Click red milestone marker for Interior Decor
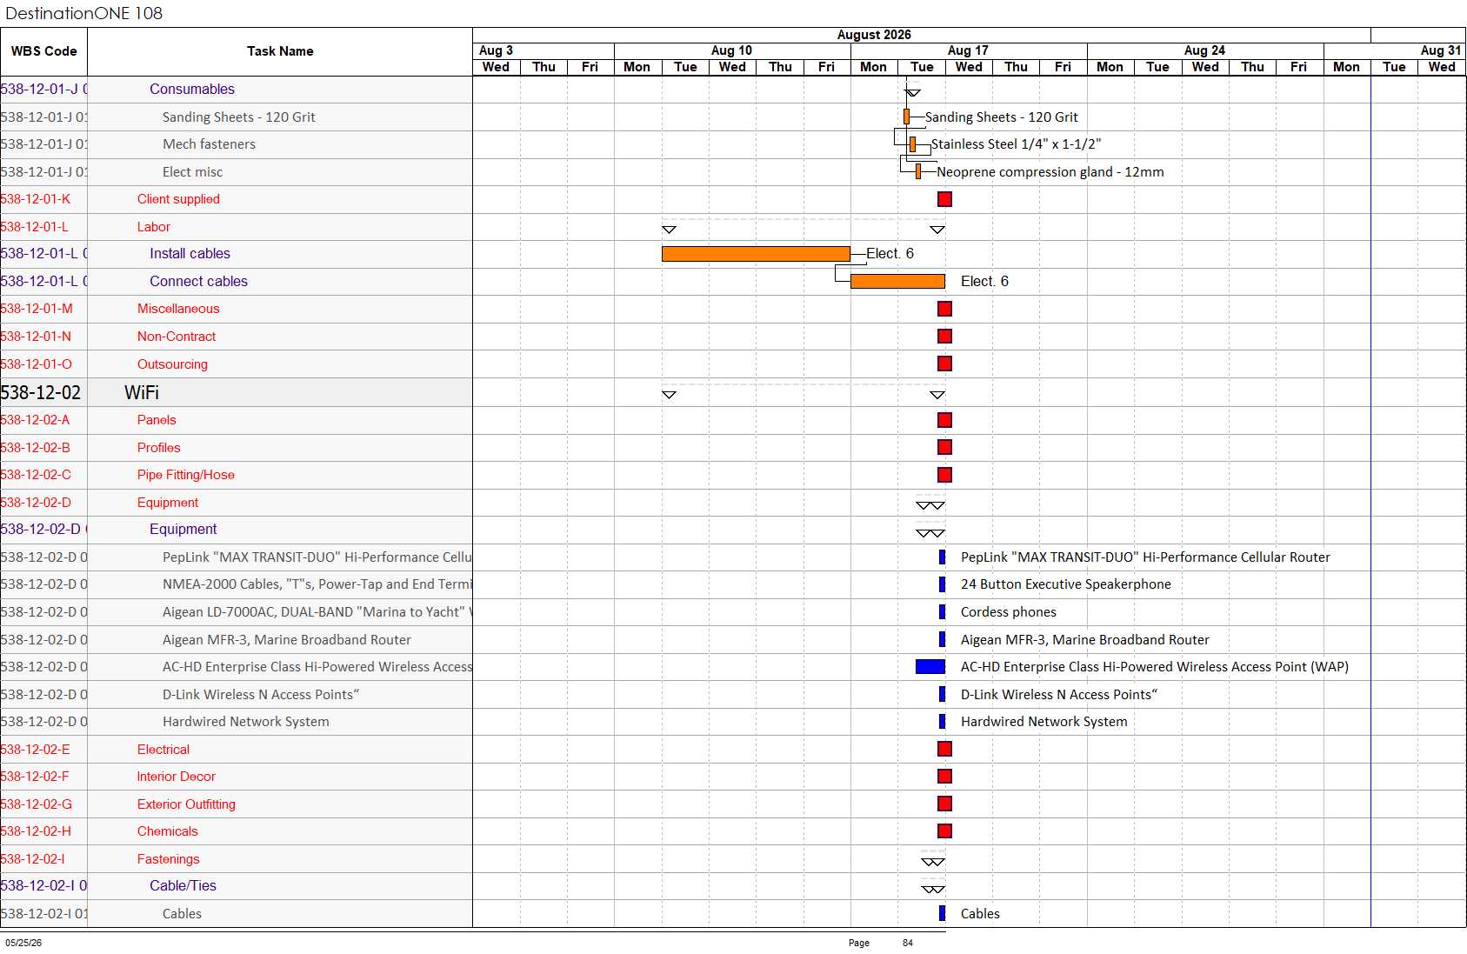 [945, 777]
